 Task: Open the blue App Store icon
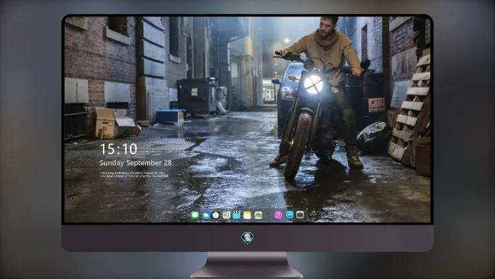coord(290,215)
